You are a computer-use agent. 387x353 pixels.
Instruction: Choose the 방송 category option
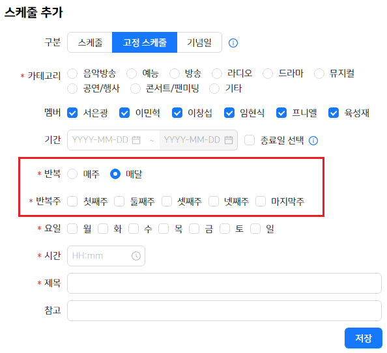pos(175,74)
